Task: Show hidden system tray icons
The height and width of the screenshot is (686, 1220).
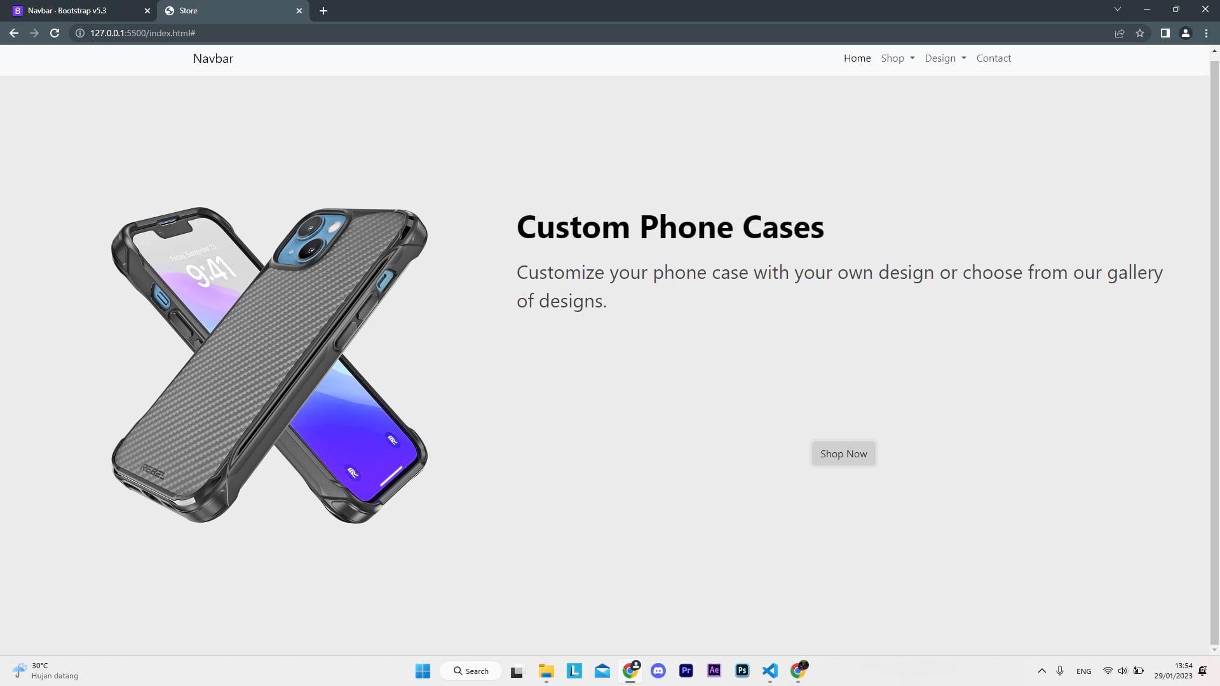Action: click(1041, 671)
